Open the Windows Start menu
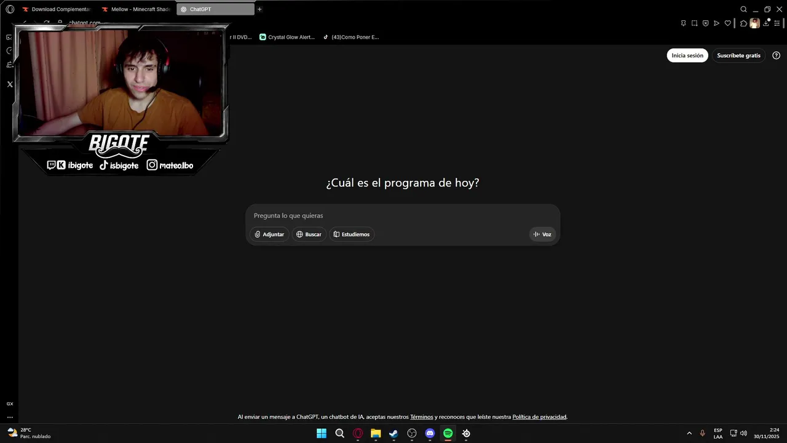The width and height of the screenshot is (787, 443). tap(322, 433)
